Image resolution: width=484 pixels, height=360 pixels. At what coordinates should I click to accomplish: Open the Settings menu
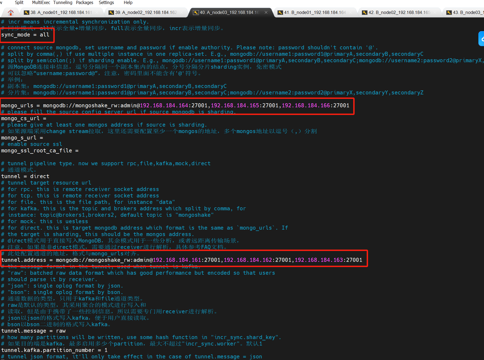pyautogui.click(x=106, y=2)
